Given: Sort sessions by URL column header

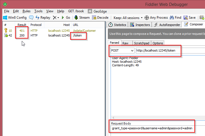Looking at the screenshot, I should (76, 25).
